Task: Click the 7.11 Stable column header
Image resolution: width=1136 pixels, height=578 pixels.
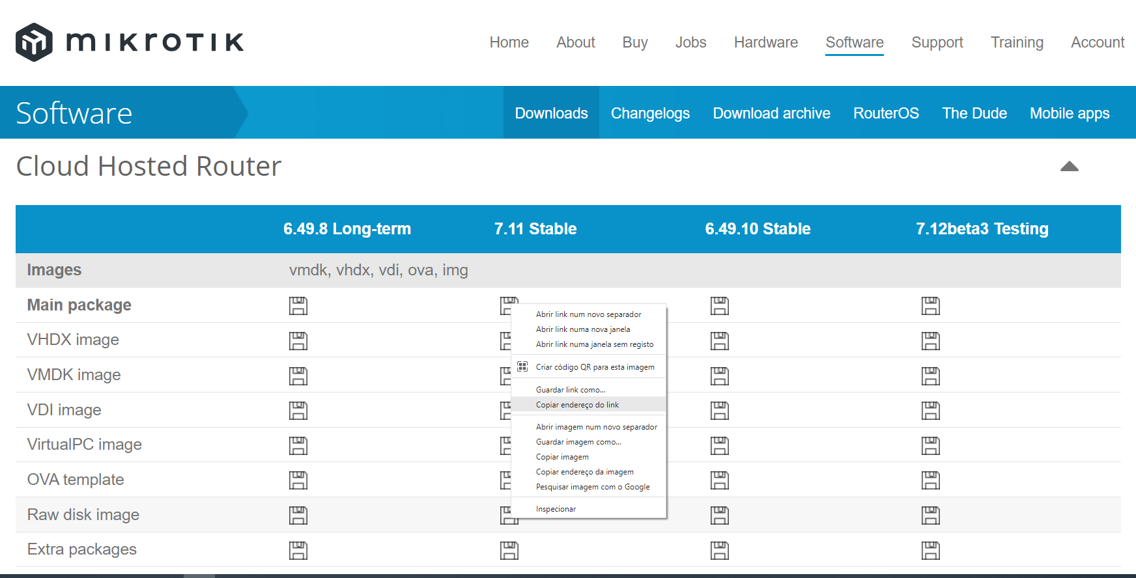Action: (x=535, y=229)
